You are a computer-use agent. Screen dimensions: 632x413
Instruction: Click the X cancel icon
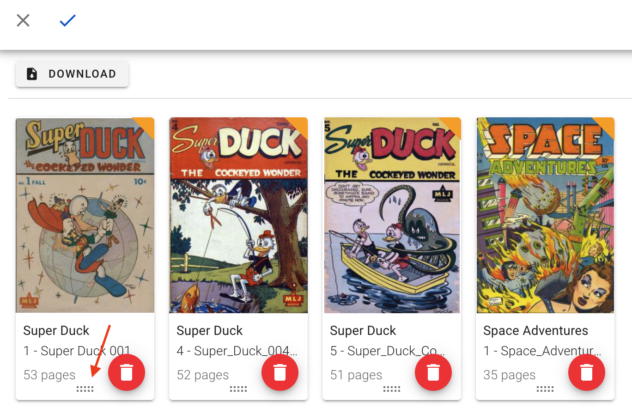pos(23,20)
